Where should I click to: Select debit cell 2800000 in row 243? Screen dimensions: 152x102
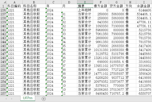101,38
